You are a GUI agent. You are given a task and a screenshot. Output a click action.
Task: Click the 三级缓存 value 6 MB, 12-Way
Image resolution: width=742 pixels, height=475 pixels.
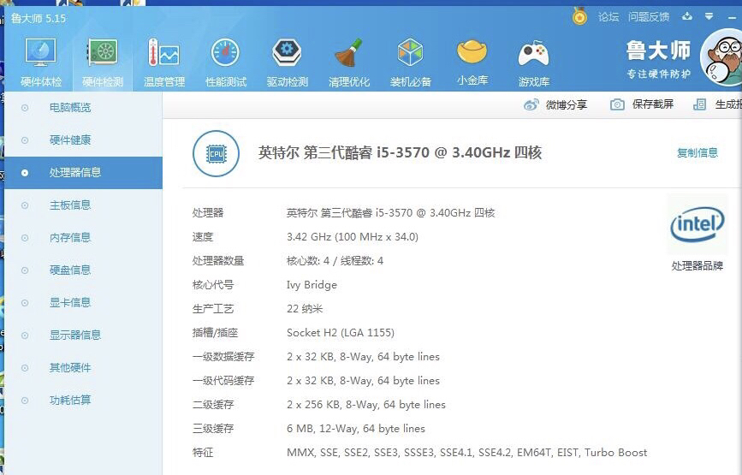(356, 429)
